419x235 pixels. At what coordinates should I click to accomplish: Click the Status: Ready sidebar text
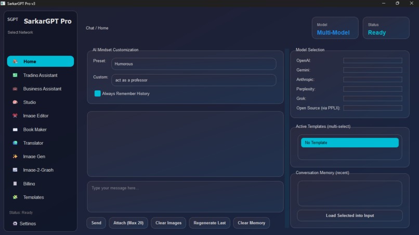(x=21, y=213)
